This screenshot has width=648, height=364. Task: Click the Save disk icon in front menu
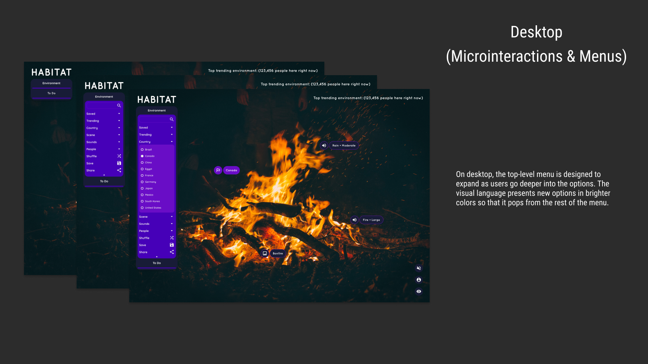(171, 245)
